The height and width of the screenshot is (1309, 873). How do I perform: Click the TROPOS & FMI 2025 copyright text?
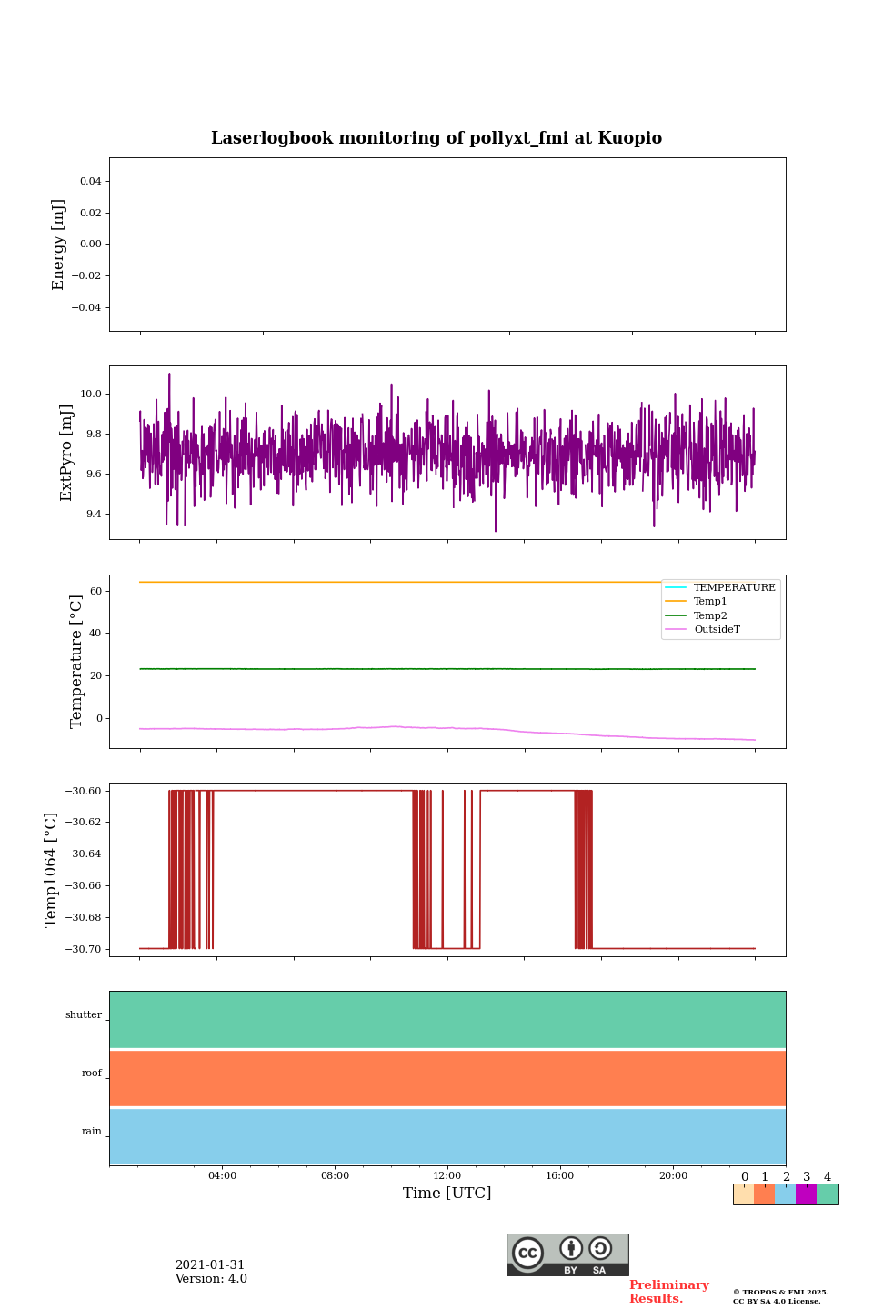(780, 1292)
